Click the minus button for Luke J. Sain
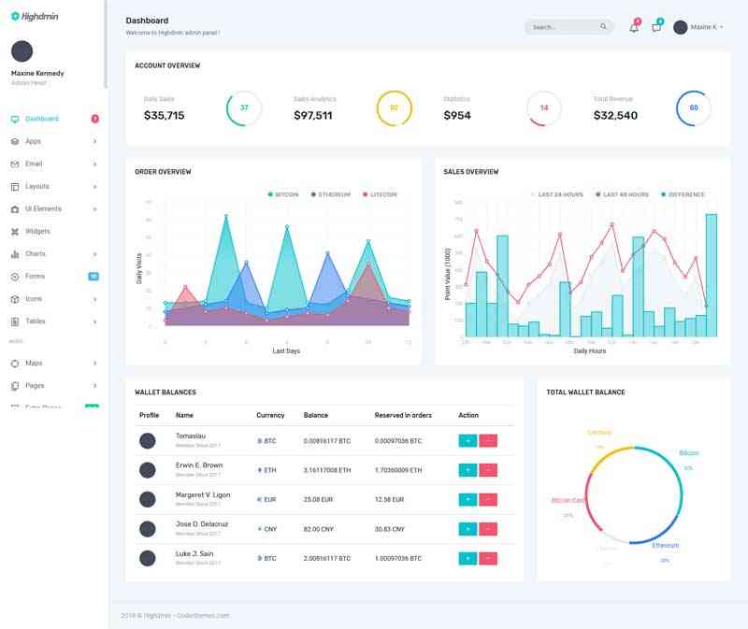Image resolution: width=748 pixels, height=629 pixels. coord(488,558)
